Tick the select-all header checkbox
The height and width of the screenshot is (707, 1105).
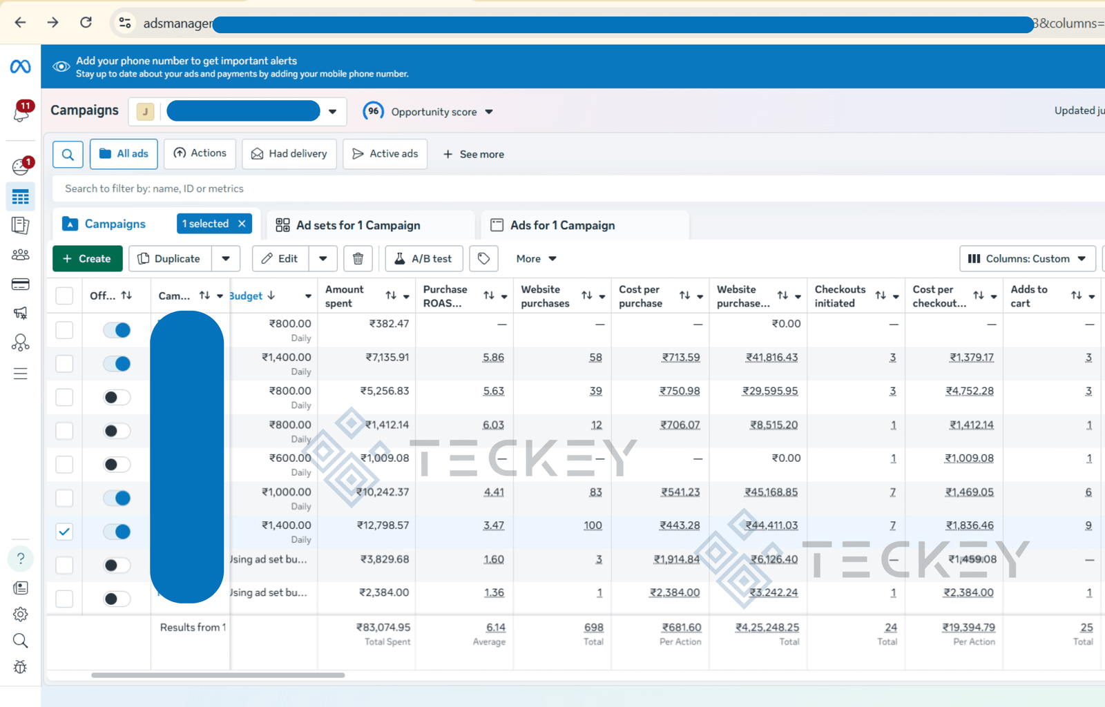(x=64, y=296)
